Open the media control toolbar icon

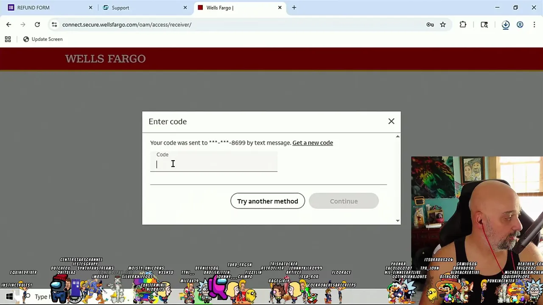(x=484, y=25)
